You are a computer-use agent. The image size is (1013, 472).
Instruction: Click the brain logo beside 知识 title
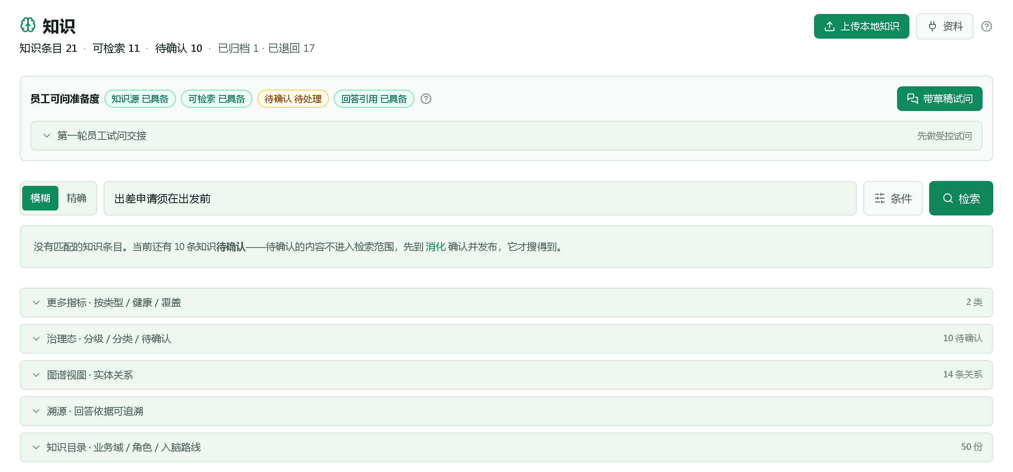[28, 25]
